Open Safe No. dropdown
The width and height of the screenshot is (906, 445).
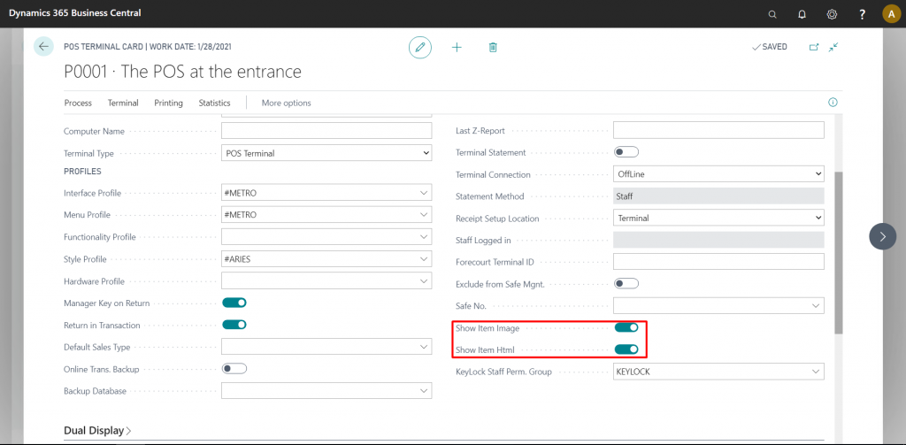[x=816, y=305]
